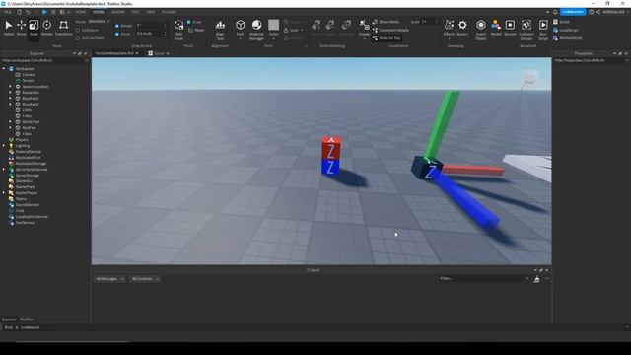The image size is (631, 355).
Task: Select Baseplate in Explorer
Action: (x=31, y=93)
